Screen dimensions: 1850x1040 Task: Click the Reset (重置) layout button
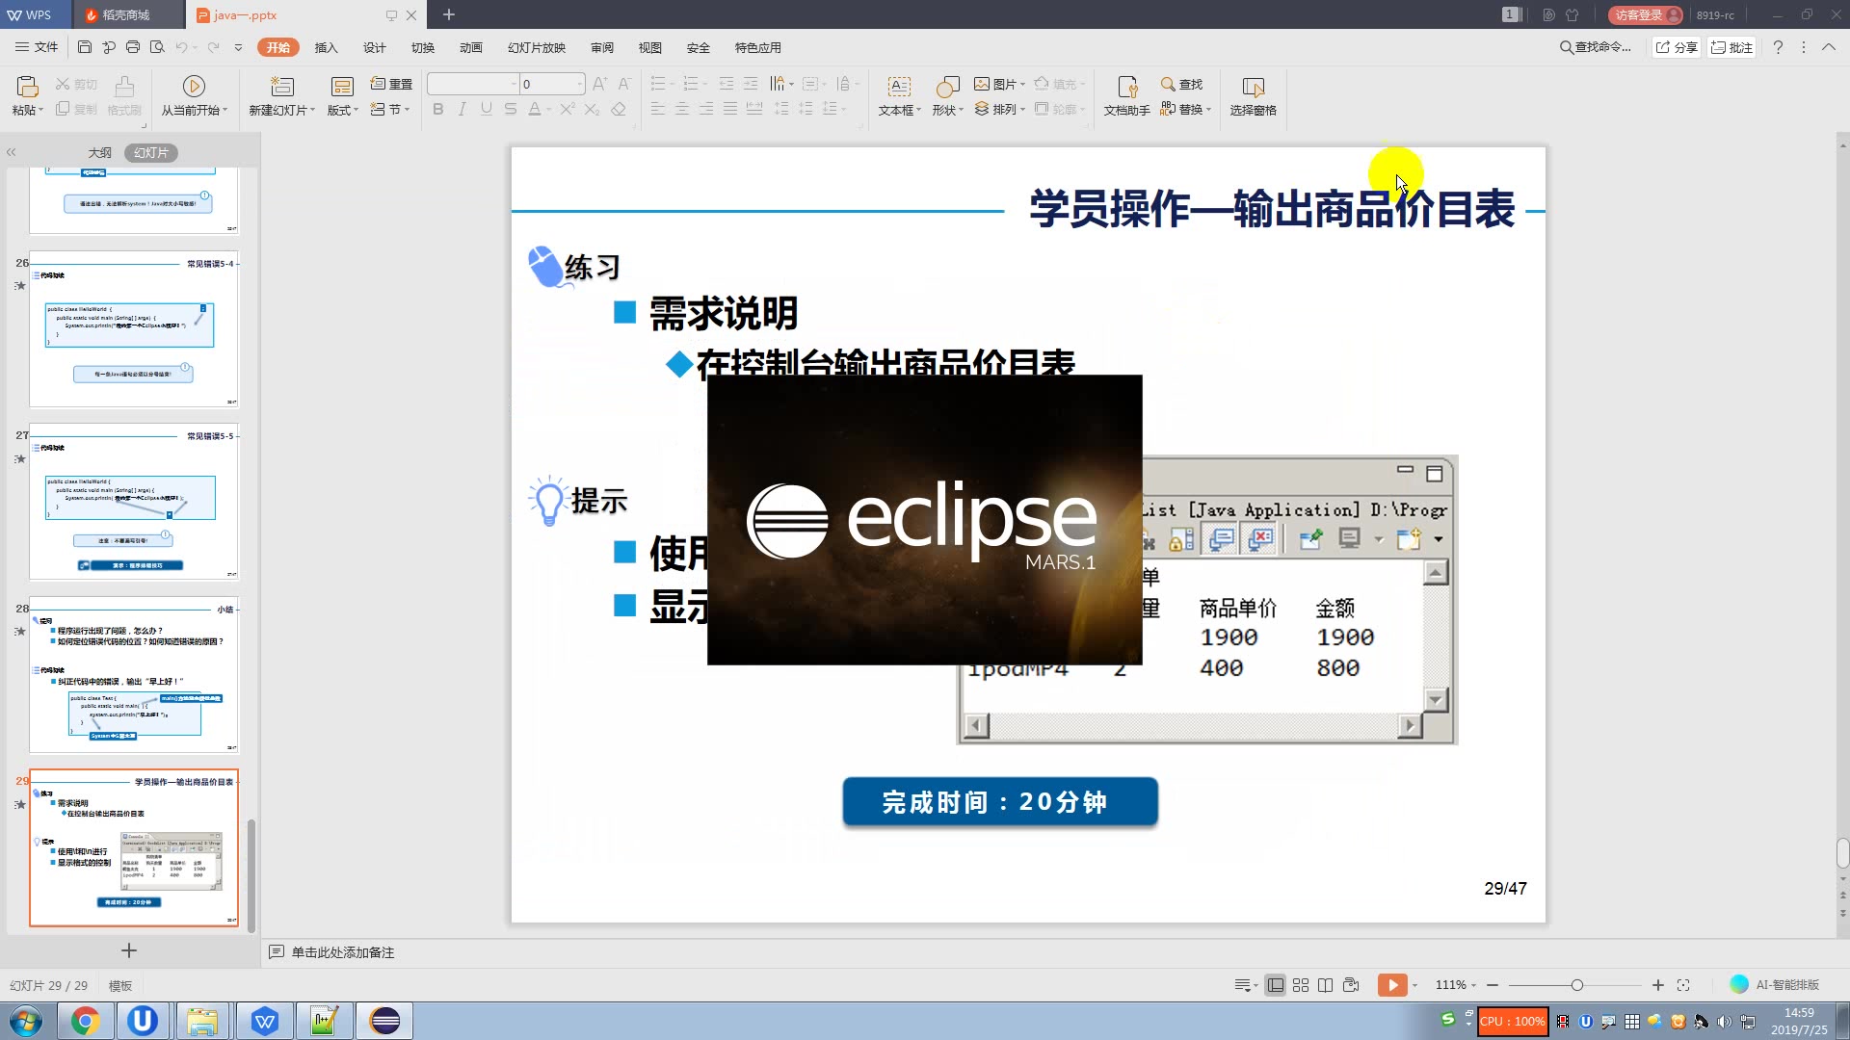(x=391, y=84)
